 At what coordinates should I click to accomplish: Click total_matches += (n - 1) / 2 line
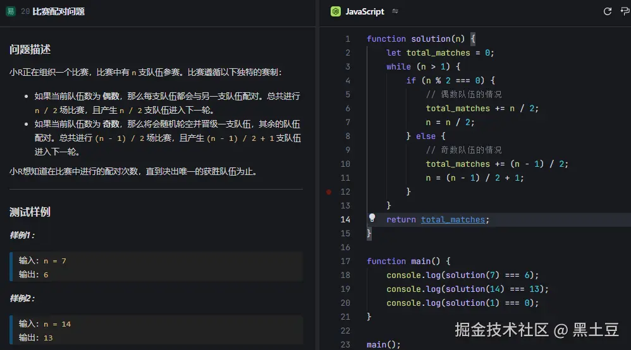tap(497, 164)
